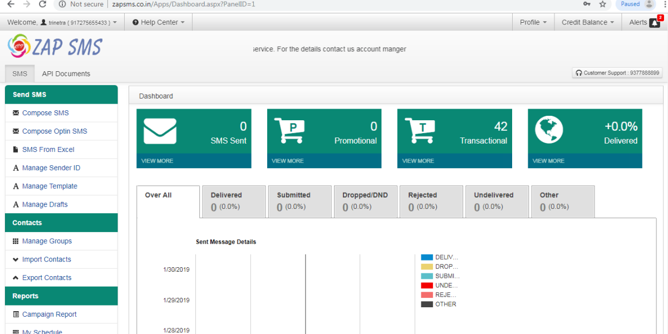Expand the Credit Balance dropdown
Viewport: 668px width, 334px height.
pyautogui.click(x=587, y=22)
